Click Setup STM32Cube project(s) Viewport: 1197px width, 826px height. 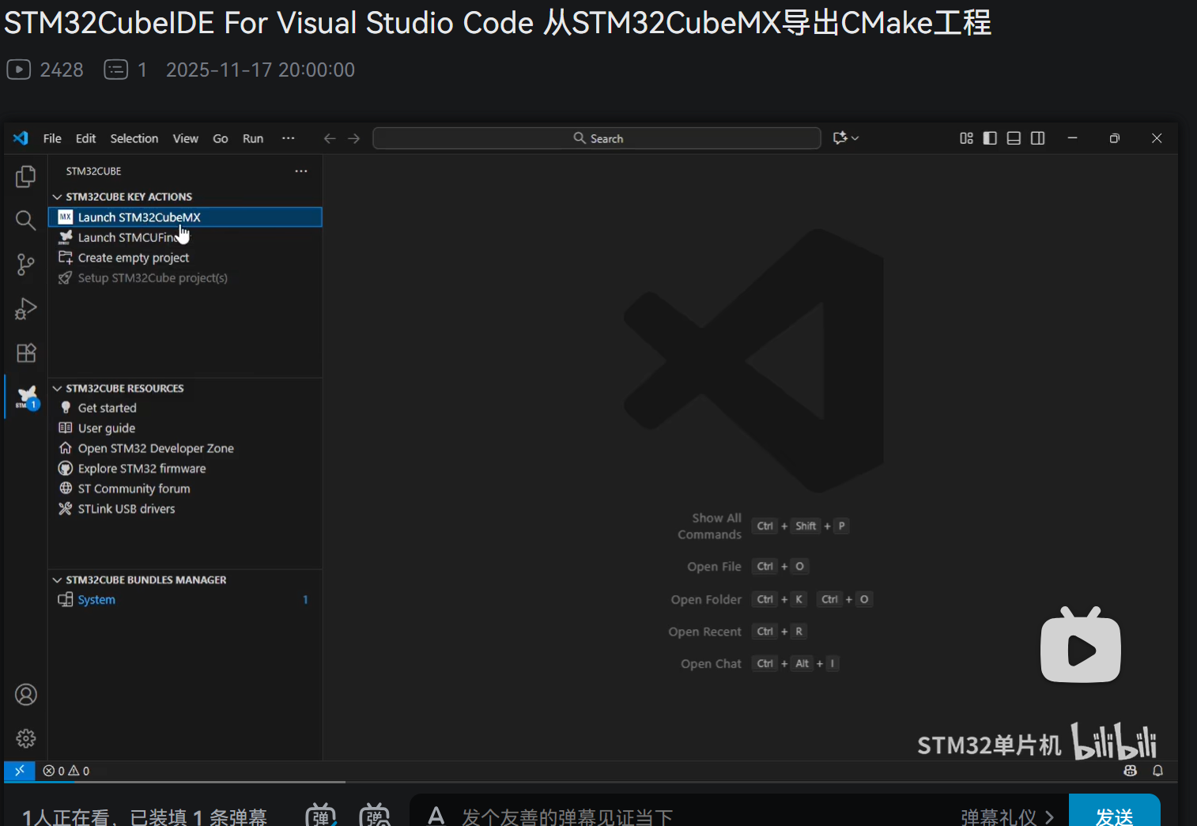[185, 278]
